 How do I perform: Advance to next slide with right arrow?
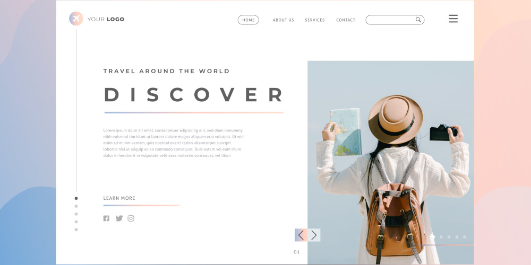(314, 235)
